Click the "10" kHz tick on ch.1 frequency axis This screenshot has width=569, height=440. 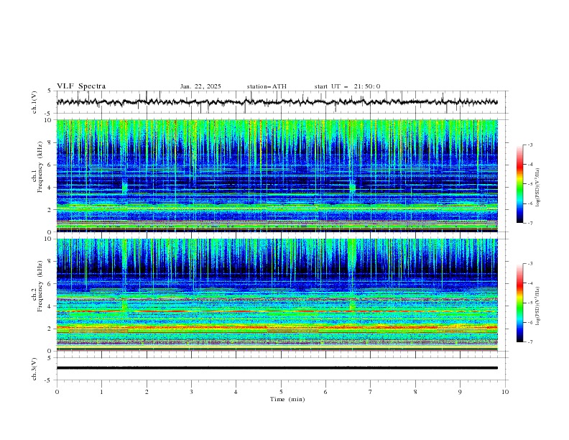pos(48,120)
